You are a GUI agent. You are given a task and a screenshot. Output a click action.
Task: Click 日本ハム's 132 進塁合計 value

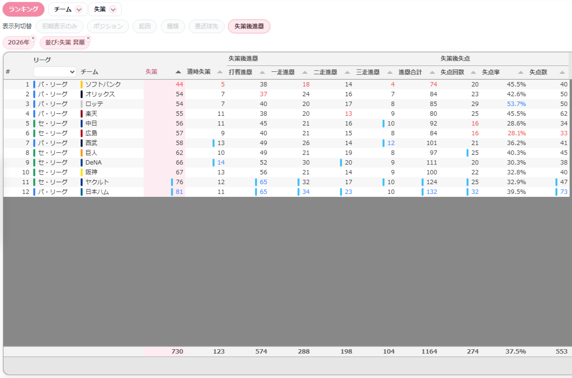coord(431,191)
